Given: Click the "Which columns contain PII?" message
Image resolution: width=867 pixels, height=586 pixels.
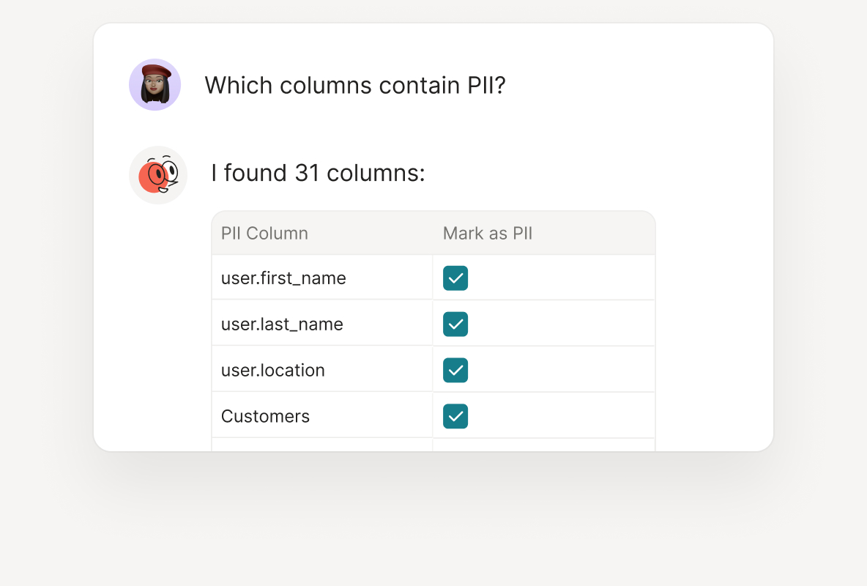Looking at the screenshot, I should [x=355, y=86].
